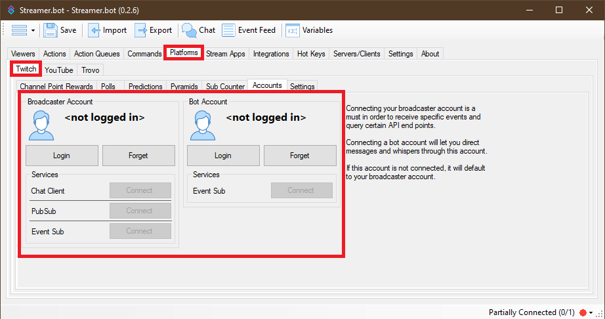
Task: Open the About tab
Action: [x=430, y=54]
